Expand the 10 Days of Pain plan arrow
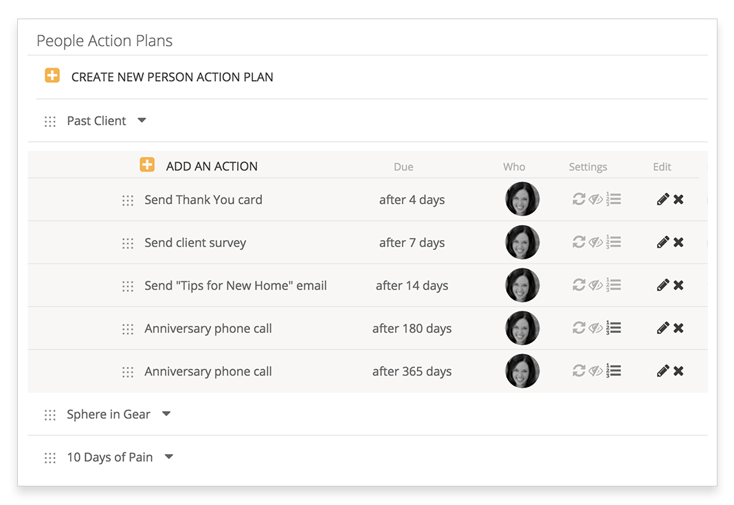The height and width of the screenshot is (505, 734). (x=169, y=457)
